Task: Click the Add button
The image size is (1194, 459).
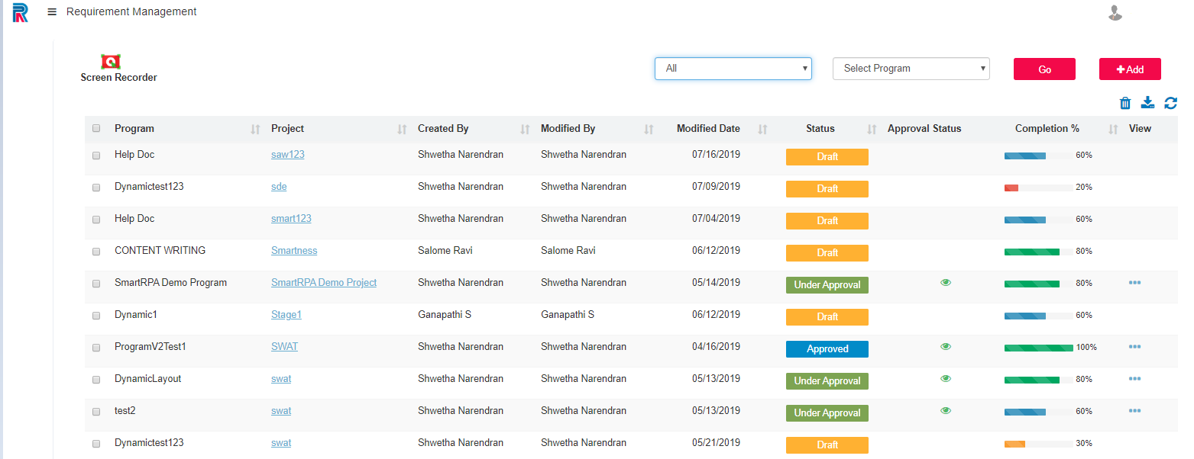Action: (1130, 69)
